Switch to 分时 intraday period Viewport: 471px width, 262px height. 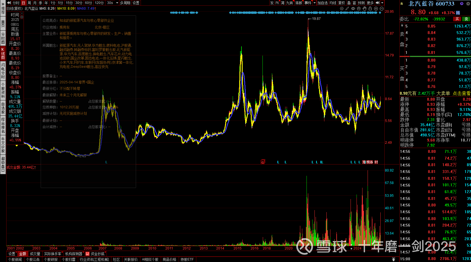(x=16, y=3)
